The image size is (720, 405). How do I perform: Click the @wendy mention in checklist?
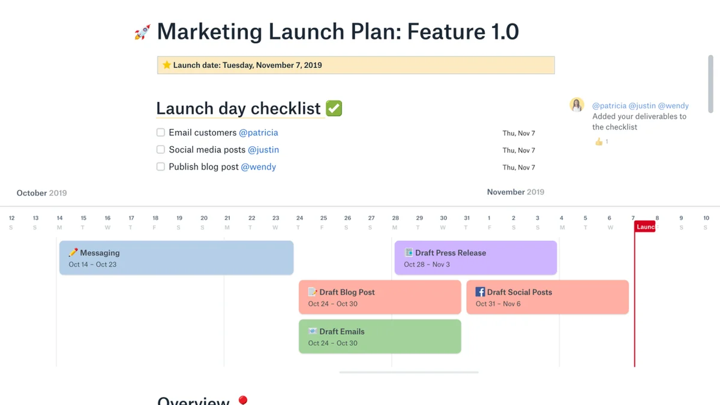click(259, 167)
